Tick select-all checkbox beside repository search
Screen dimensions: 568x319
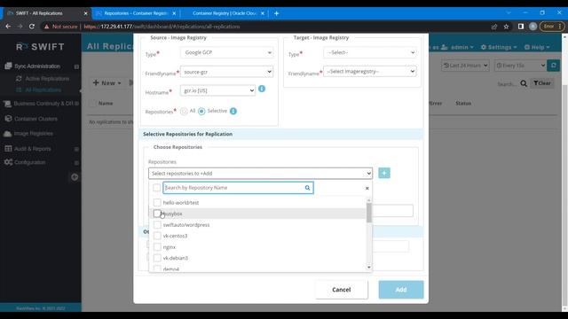pyautogui.click(x=156, y=188)
